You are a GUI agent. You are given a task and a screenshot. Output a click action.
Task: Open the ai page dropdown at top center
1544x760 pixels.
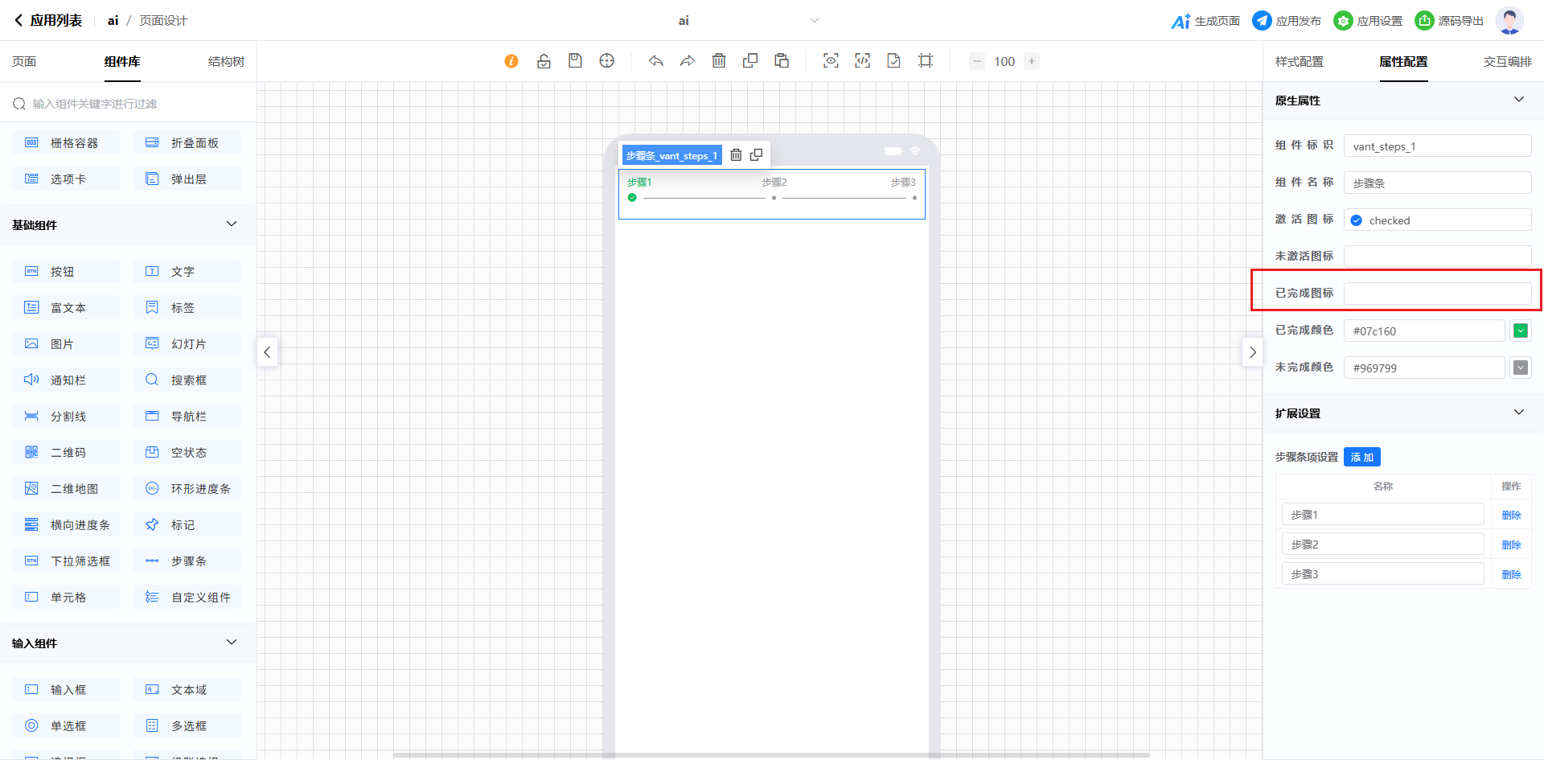(x=814, y=21)
